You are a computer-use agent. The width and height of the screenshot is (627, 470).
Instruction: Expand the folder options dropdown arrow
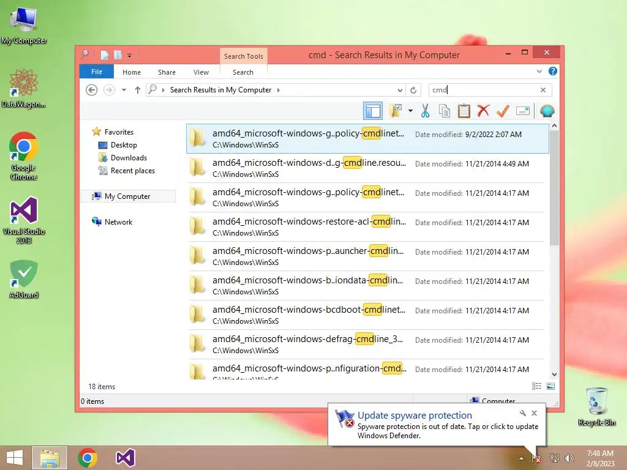[x=411, y=111]
